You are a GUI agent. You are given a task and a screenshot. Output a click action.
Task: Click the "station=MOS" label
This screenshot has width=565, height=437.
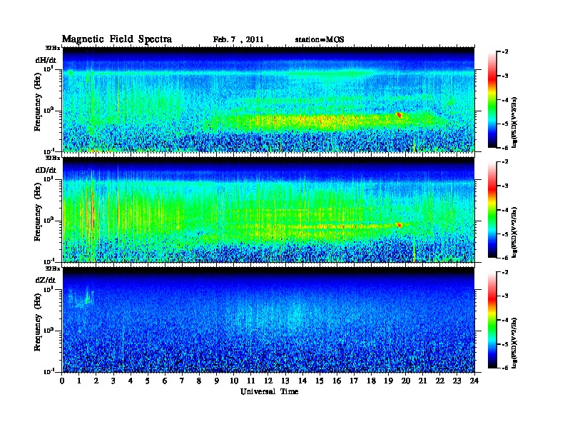click(320, 40)
